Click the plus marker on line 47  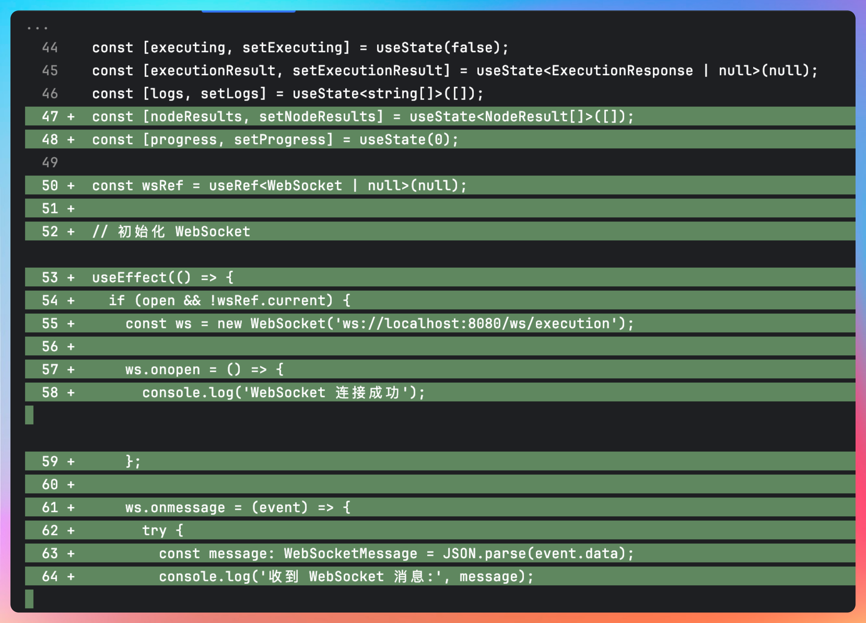(x=71, y=117)
